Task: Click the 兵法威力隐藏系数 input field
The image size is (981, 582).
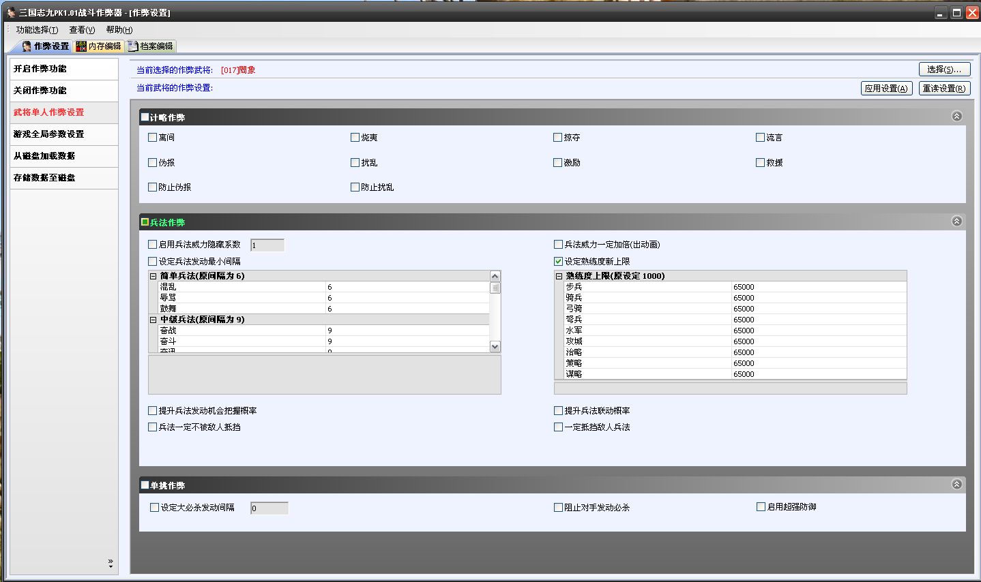Action: point(267,245)
